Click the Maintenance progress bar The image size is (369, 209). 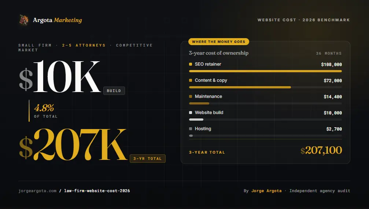click(265, 103)
